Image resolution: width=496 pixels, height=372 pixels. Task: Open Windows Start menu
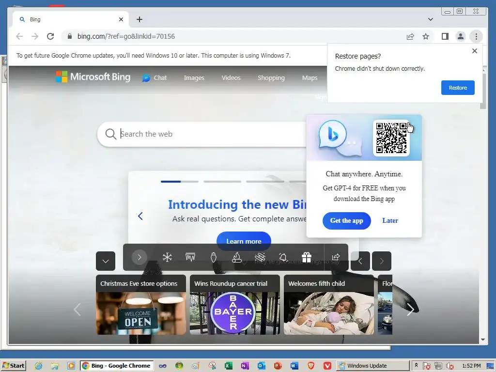13,366
